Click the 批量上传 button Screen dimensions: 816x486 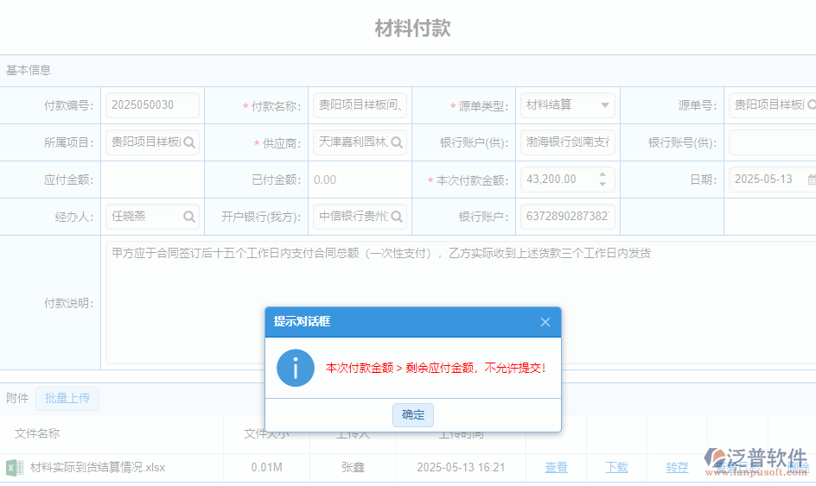67,398
